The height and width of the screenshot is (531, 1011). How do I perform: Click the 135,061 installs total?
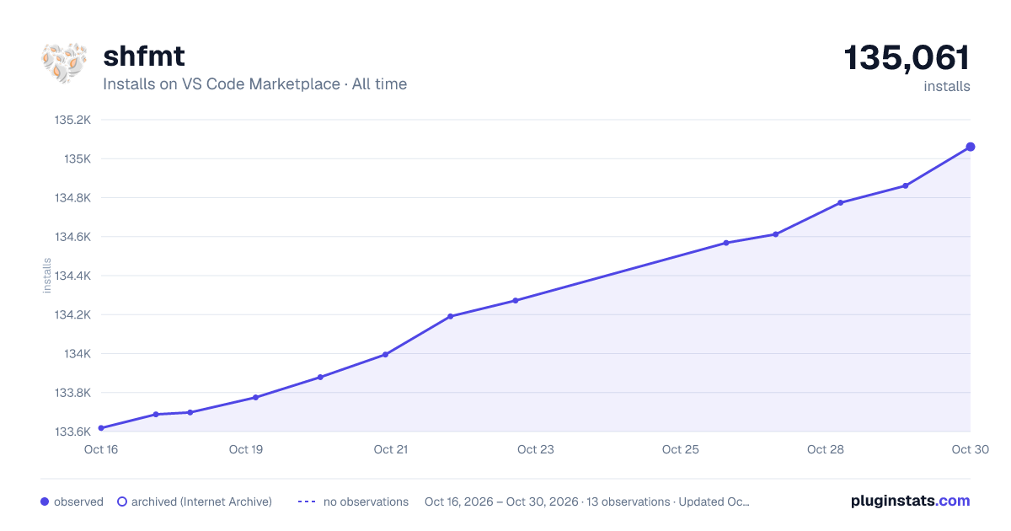click(x=907, y=58)
